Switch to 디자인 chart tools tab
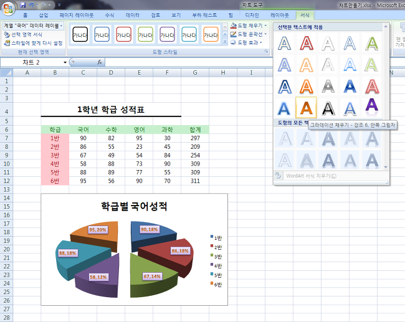 click(252, 15)
